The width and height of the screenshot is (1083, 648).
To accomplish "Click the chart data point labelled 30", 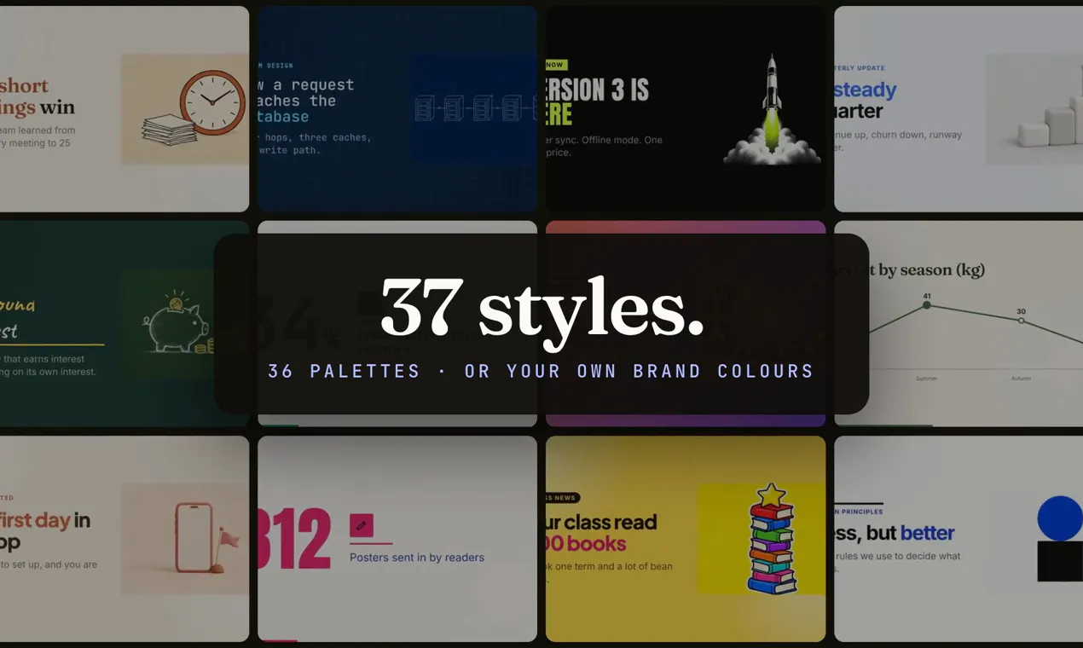I will (1021, 320).
